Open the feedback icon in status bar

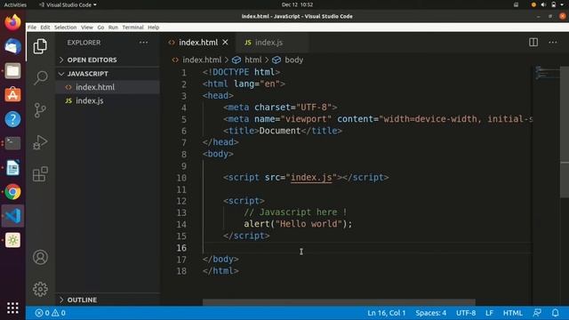(x=537, y=313)
